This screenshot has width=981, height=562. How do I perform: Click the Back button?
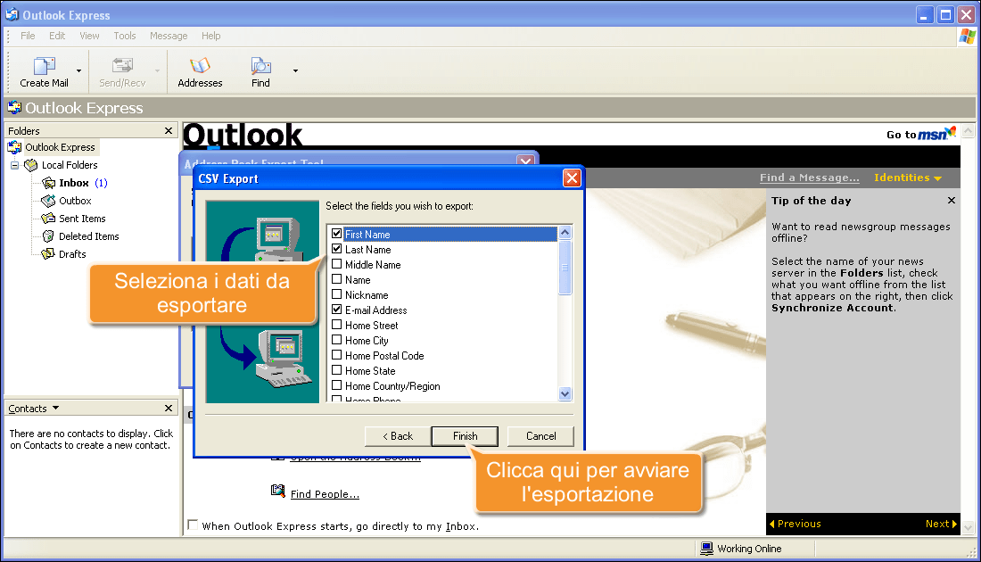click(x=398, y=436)
